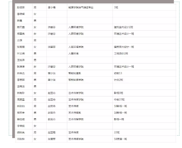Click the 初级13 class cell
The width and height of the screenshot is (182, 148).
144,73
